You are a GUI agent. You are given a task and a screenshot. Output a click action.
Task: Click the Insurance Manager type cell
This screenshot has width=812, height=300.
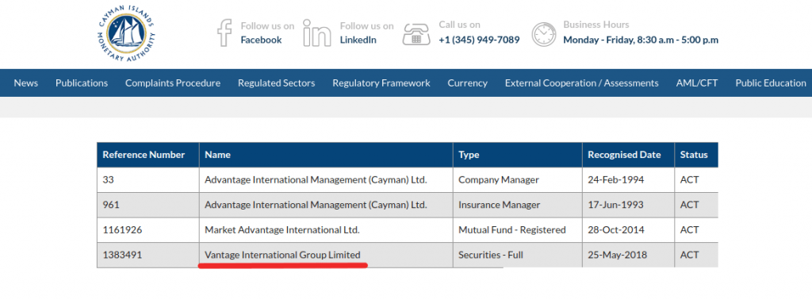[x=517, y=205]
